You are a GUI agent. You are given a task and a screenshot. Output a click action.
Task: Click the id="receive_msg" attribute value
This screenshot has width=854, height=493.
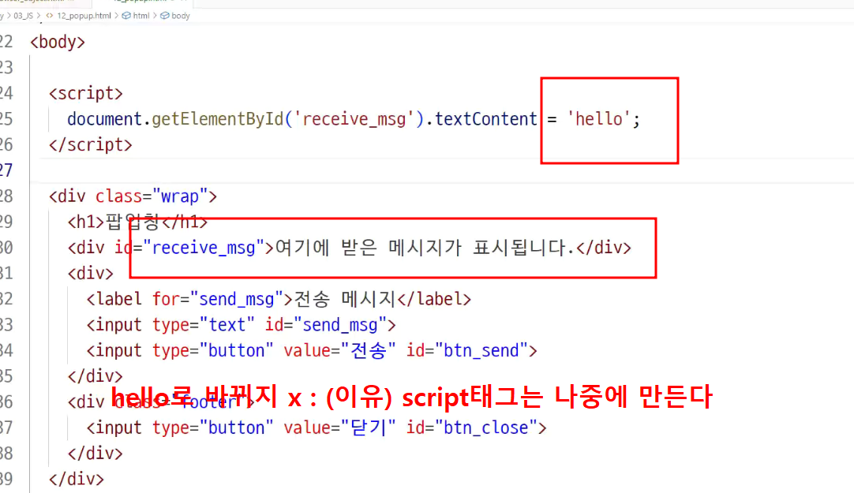pyautogui.click(x=203, y=248)
